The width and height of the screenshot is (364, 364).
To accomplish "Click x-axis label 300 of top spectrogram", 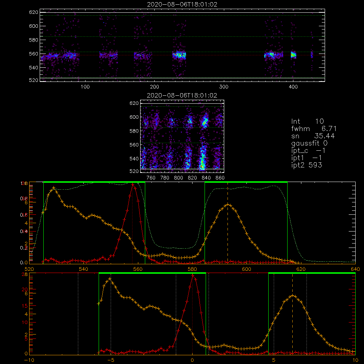I will click(x=224, y=87).
